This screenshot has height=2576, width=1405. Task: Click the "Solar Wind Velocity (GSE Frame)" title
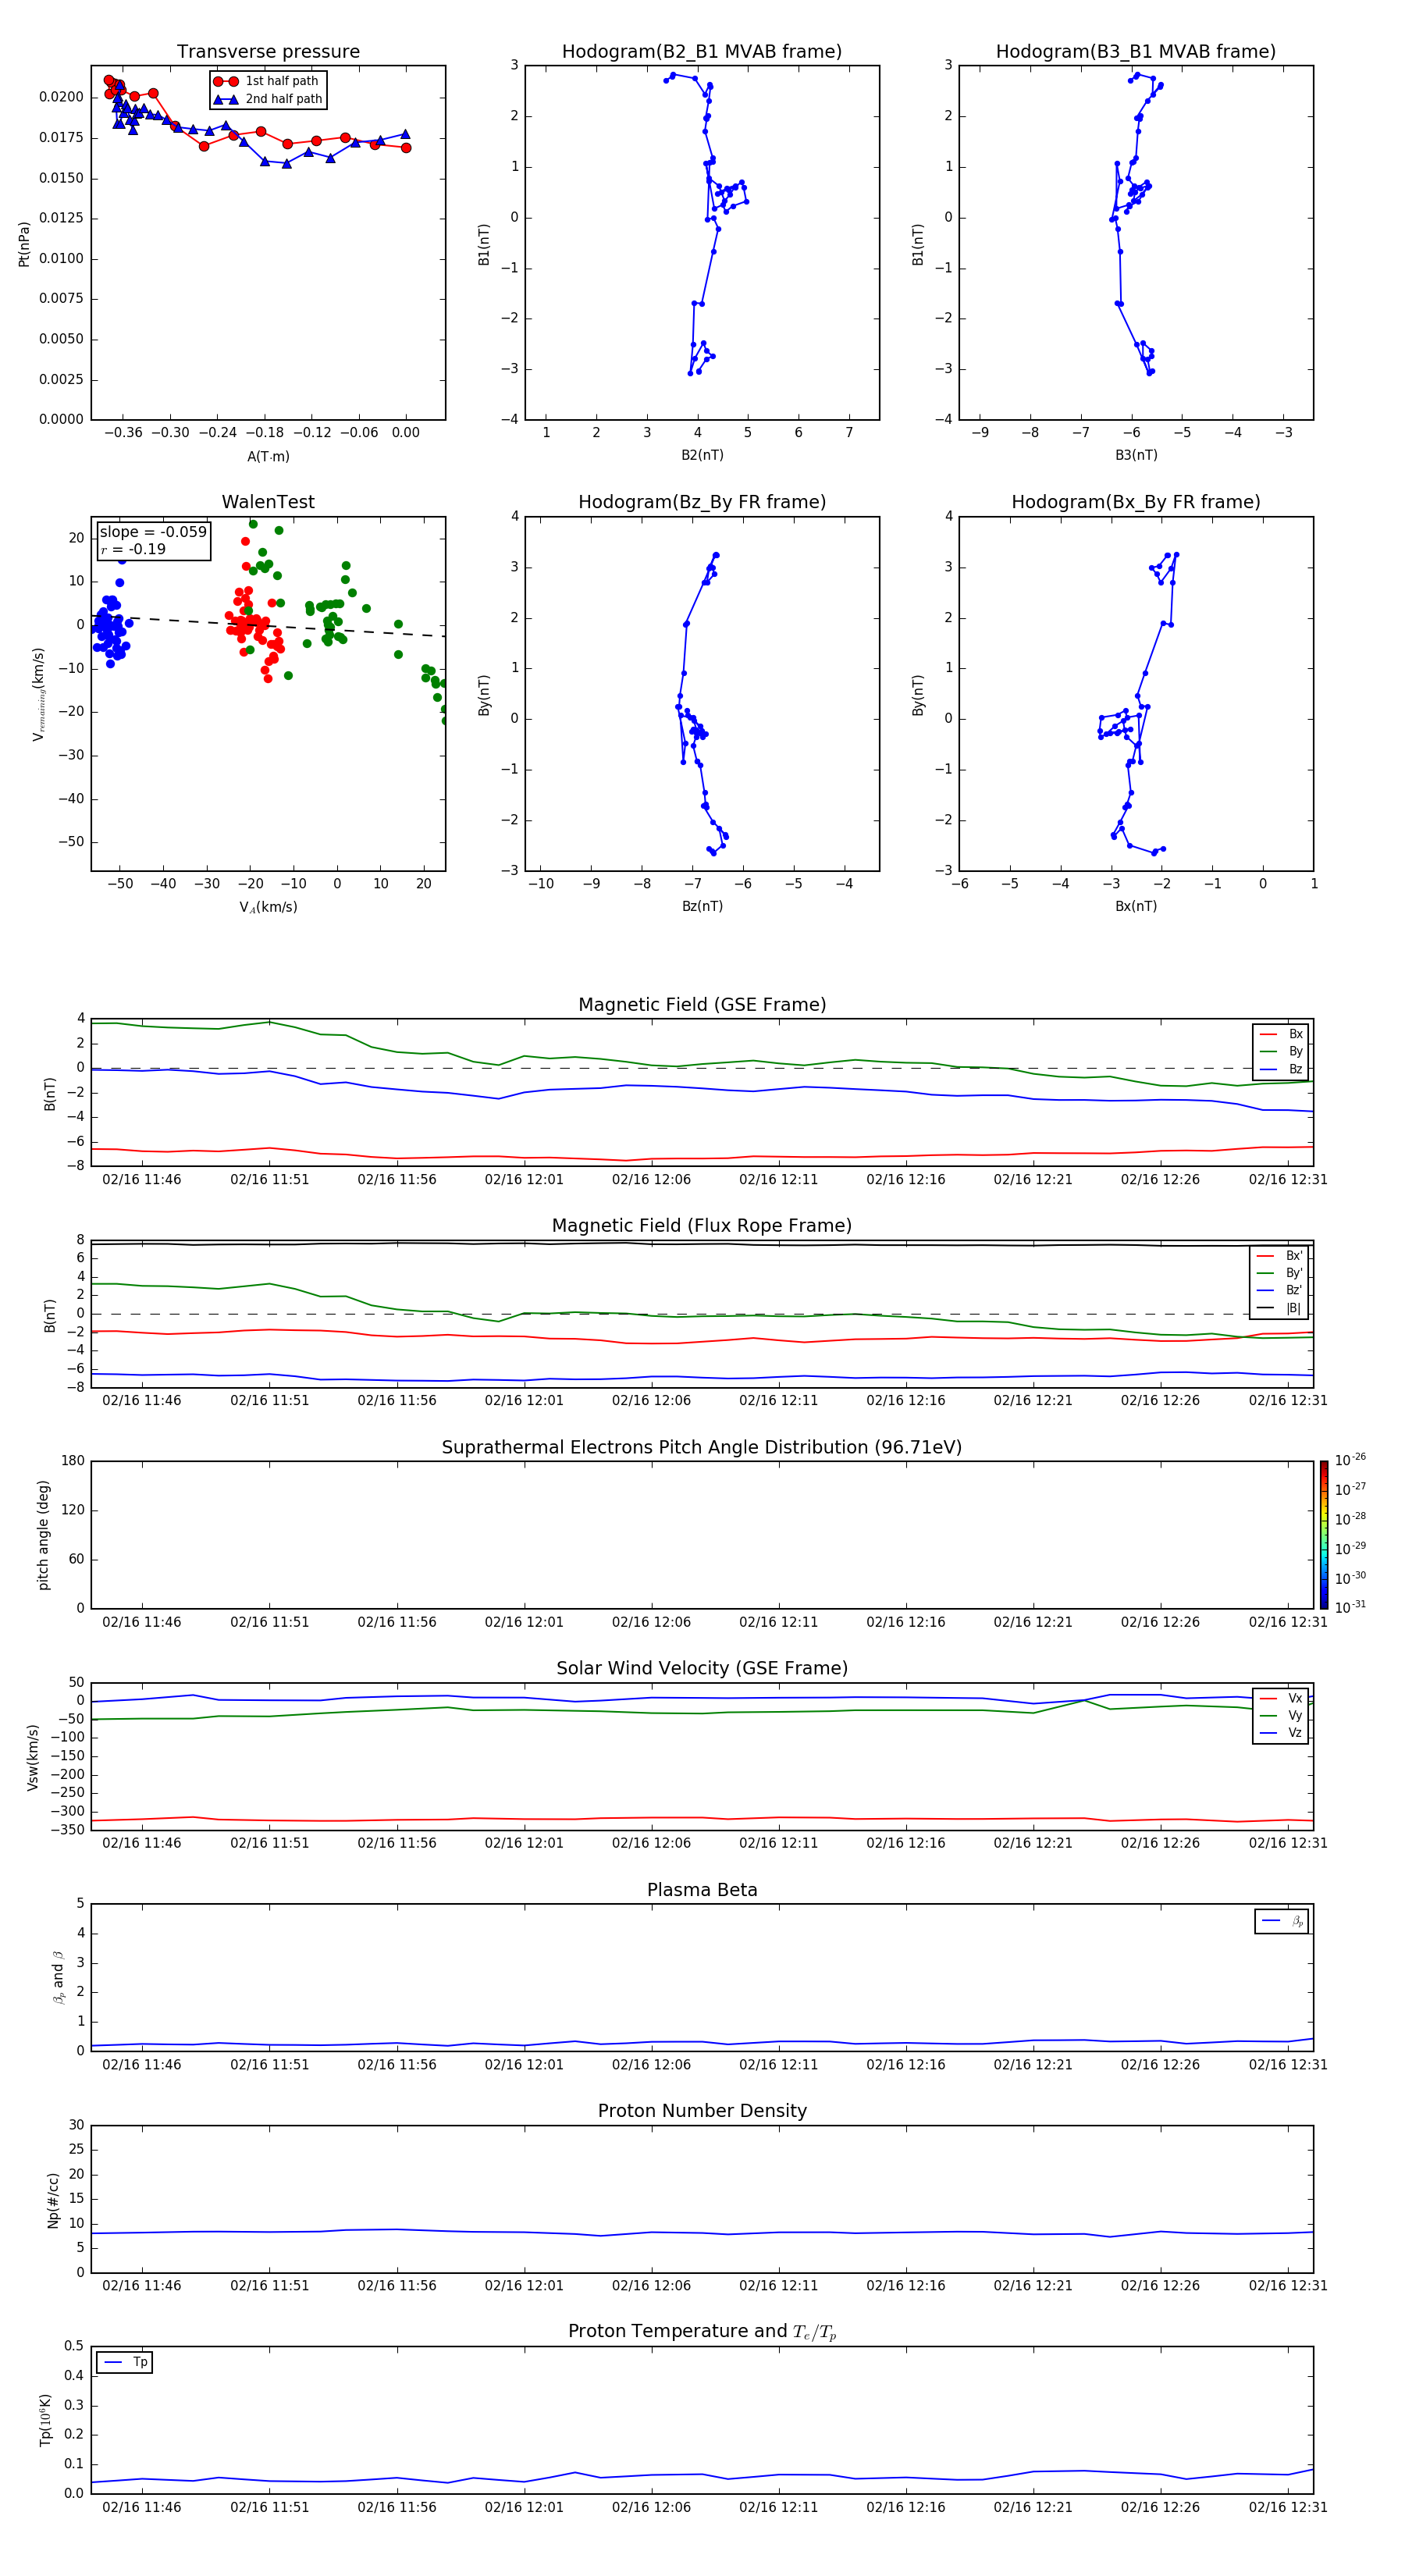coord(702,1669)
